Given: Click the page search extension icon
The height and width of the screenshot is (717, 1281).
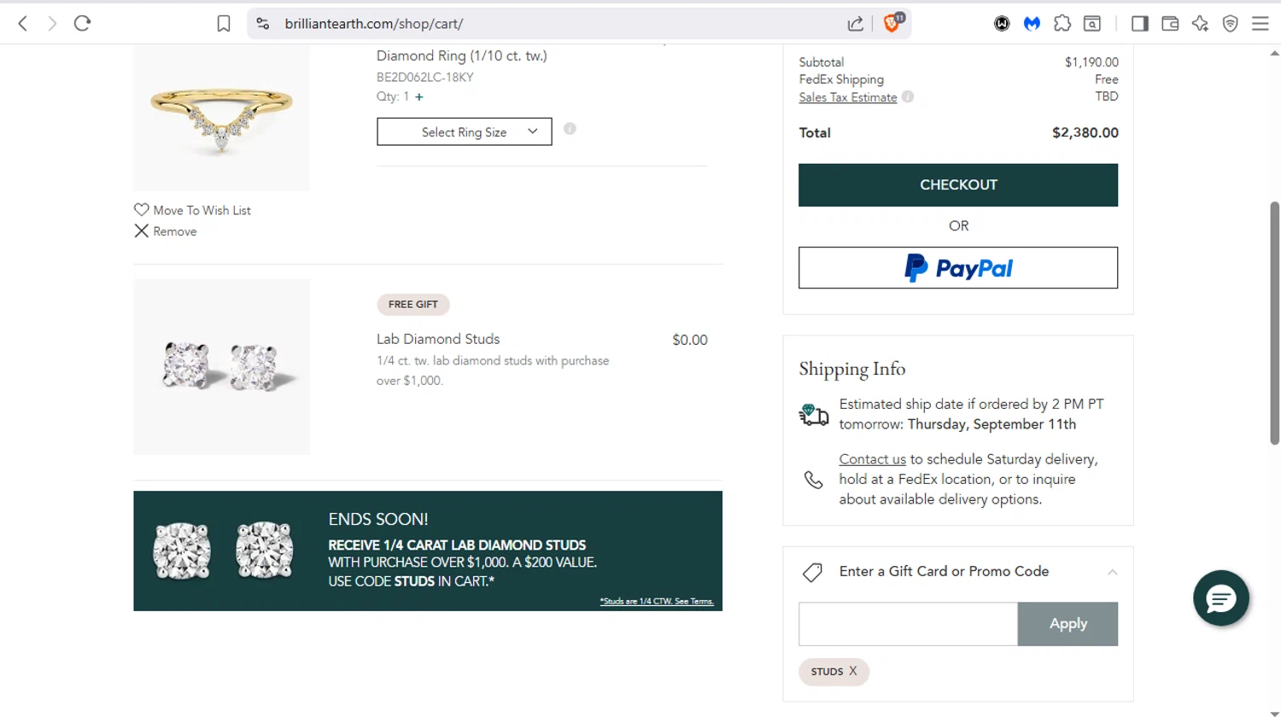Looking at the screenshot, I should pyautogui.click(x=1092, y=24).
